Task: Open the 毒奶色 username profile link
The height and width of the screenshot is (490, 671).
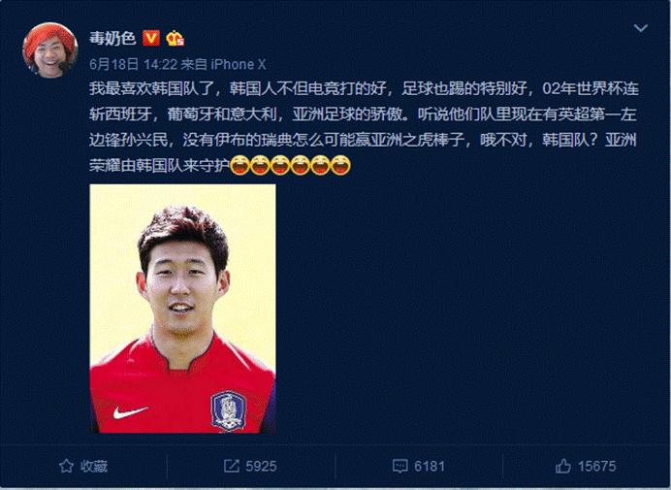Action: (112, 38)
